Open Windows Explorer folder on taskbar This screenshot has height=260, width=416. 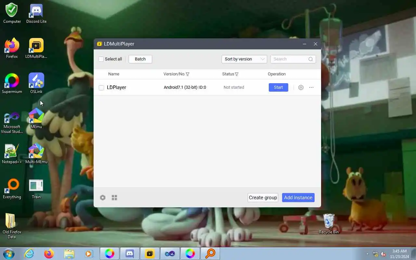point(69,253)
